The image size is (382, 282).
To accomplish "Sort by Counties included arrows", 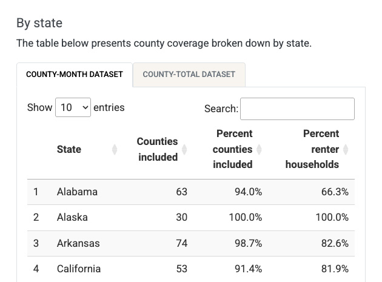I will point(184,149).
